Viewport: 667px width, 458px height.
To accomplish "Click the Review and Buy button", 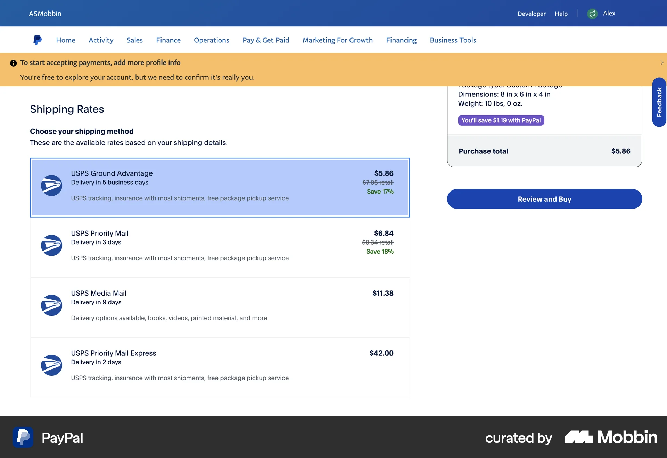I will 544,199.
